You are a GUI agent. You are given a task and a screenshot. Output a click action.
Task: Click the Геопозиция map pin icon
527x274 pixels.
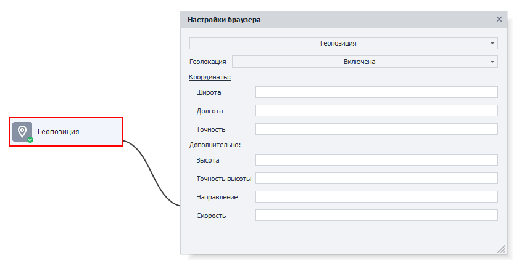pos(22,132)
